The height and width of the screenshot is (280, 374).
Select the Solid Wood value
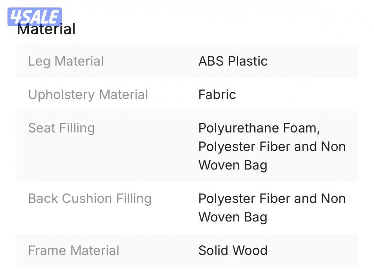(233, 250)
